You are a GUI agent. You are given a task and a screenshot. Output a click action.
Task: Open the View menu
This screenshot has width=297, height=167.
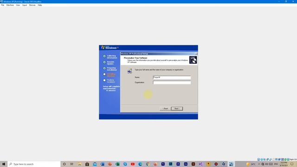pyautogui.click(x=18, y=5)
